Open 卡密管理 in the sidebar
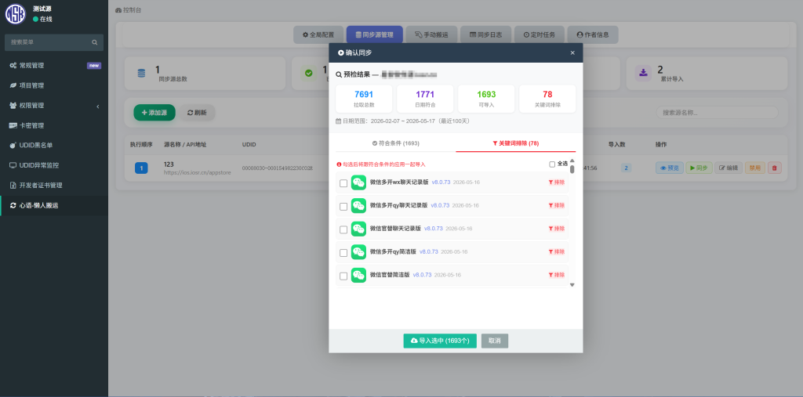The width and height of the screenshot is (803, 397). pos(54,125)
